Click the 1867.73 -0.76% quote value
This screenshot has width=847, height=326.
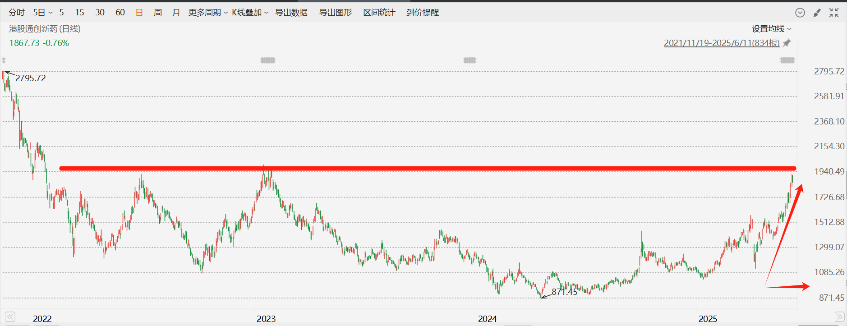click(x=39, y=43)
